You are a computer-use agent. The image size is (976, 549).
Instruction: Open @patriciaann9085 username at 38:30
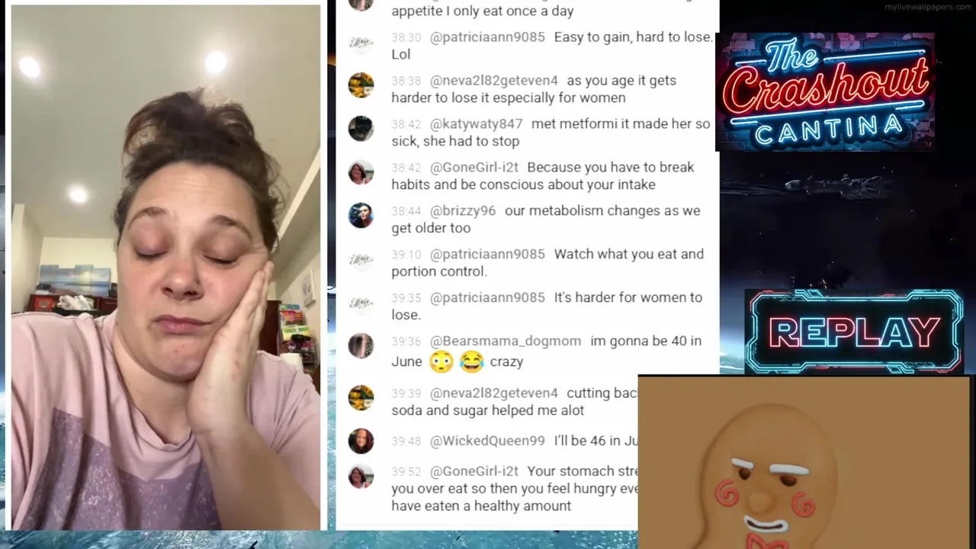pyautogui.click(x=487, y=37)
